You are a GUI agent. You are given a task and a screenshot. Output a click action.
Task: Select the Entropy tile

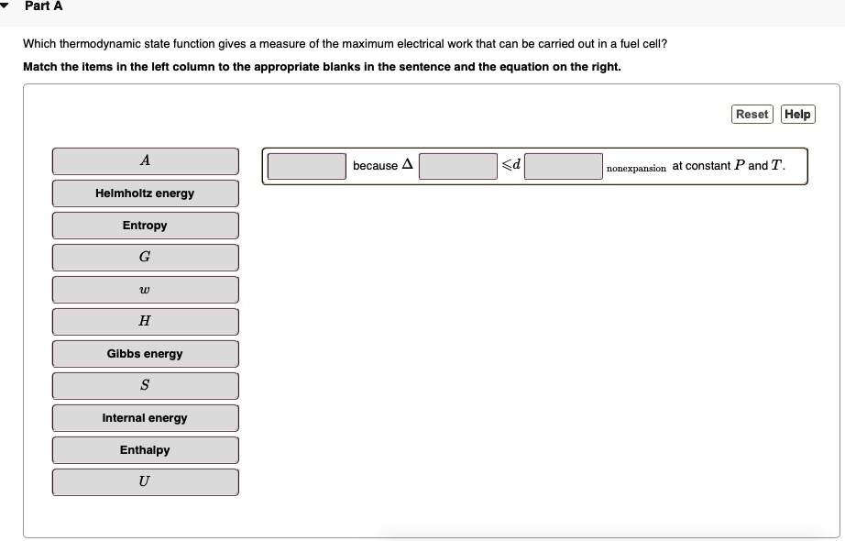(x=145, y=225)
